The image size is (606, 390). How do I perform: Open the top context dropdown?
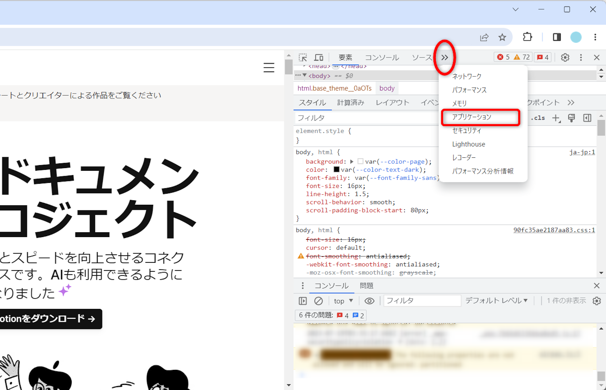(x=343, y=301)
